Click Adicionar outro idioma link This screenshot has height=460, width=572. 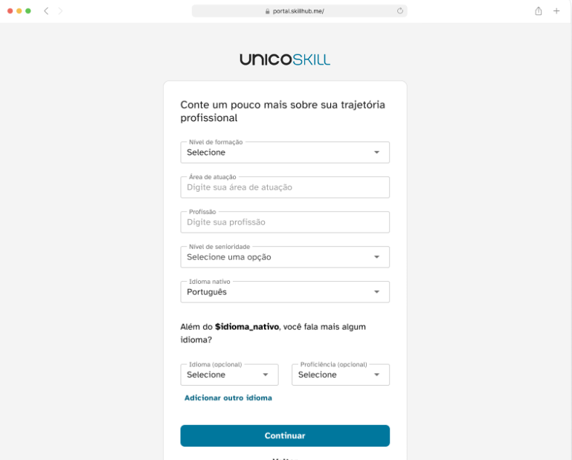click(x=228, y=398)
